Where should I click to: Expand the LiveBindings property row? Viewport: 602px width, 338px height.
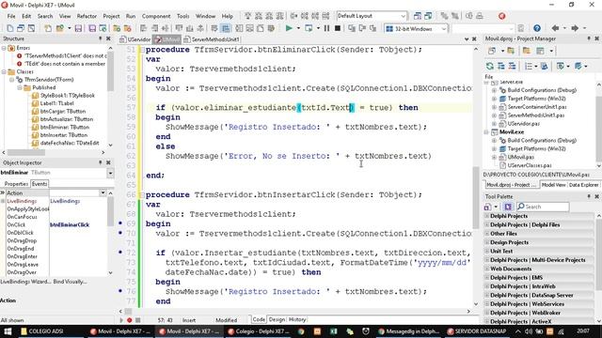point(3,201)
